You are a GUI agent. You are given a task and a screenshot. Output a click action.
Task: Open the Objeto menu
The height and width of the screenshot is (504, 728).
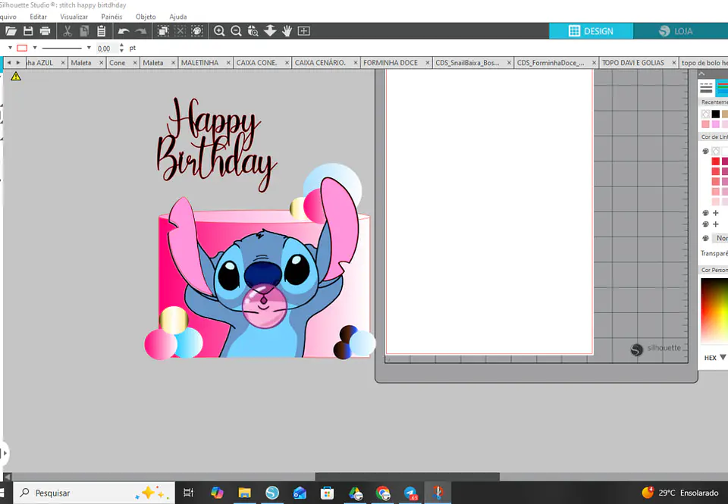[x=146, y=17]
